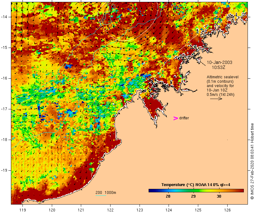Click latitude label -17
Viewport: 256px width, 213px height.
4,109
